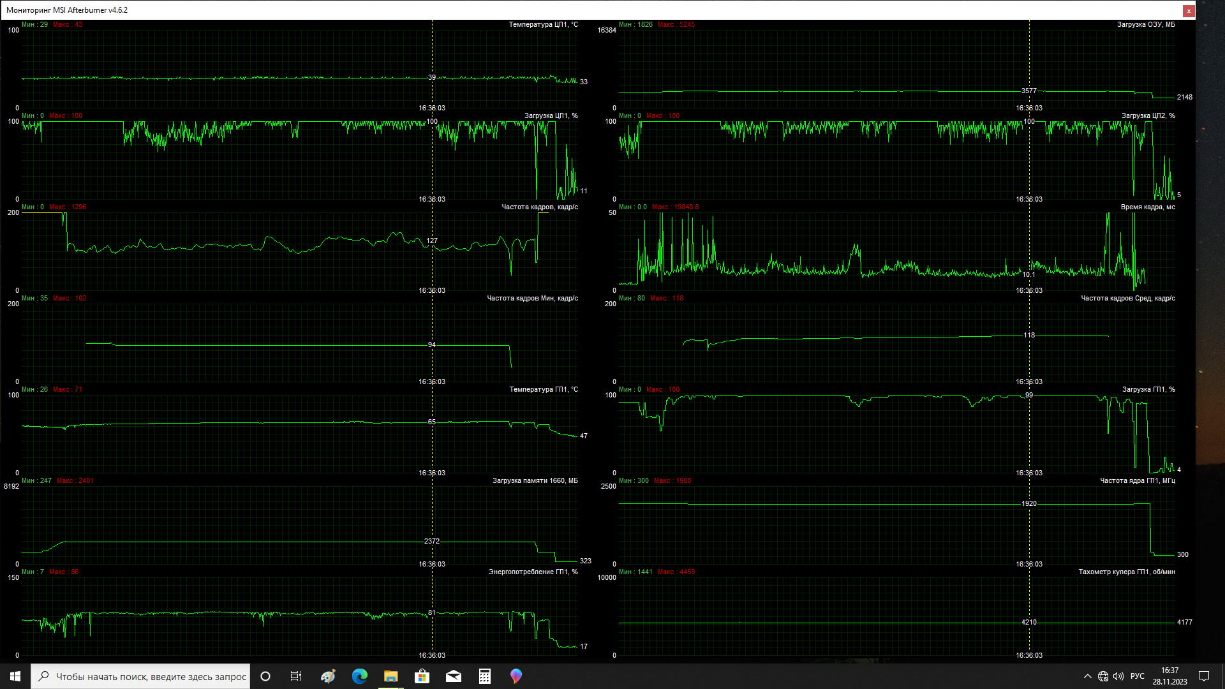Image resolution: width=1225 pixels, height=689 pixels.
Task: Open the clock showing 16:37
Action: (1169, 676)
